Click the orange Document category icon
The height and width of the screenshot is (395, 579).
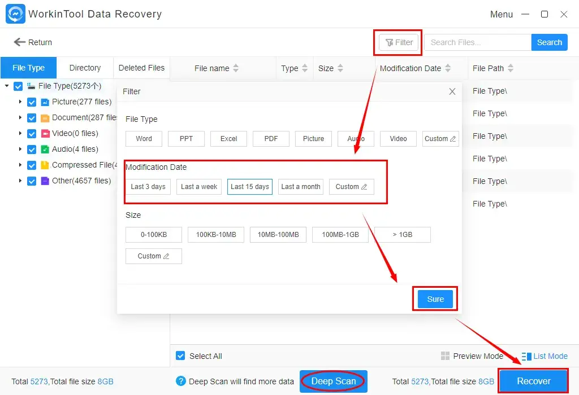(x=45, y=118)
